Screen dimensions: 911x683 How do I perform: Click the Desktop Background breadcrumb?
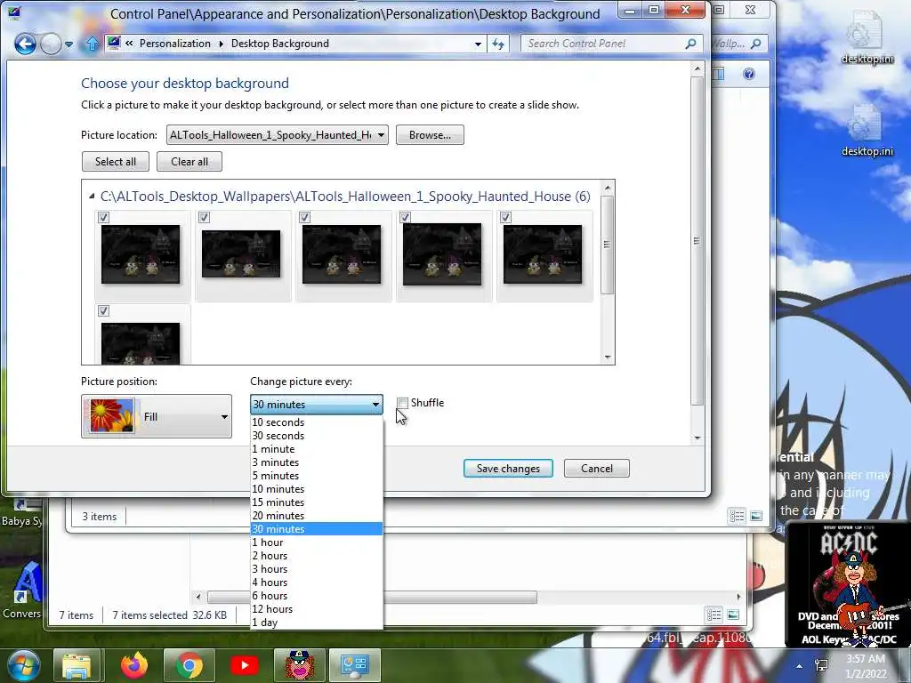(x=280, y=44)
